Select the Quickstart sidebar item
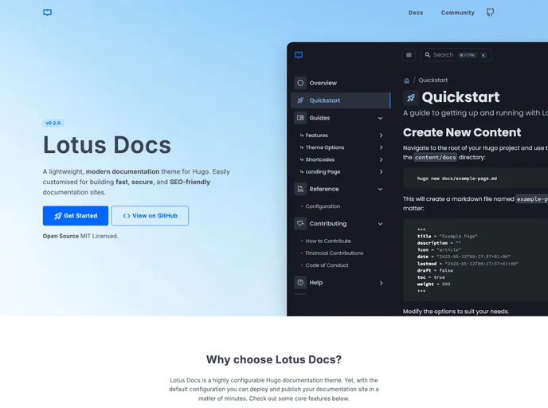Image resolution: width=548 pixels, height=408 pixels. pos(340,100)
